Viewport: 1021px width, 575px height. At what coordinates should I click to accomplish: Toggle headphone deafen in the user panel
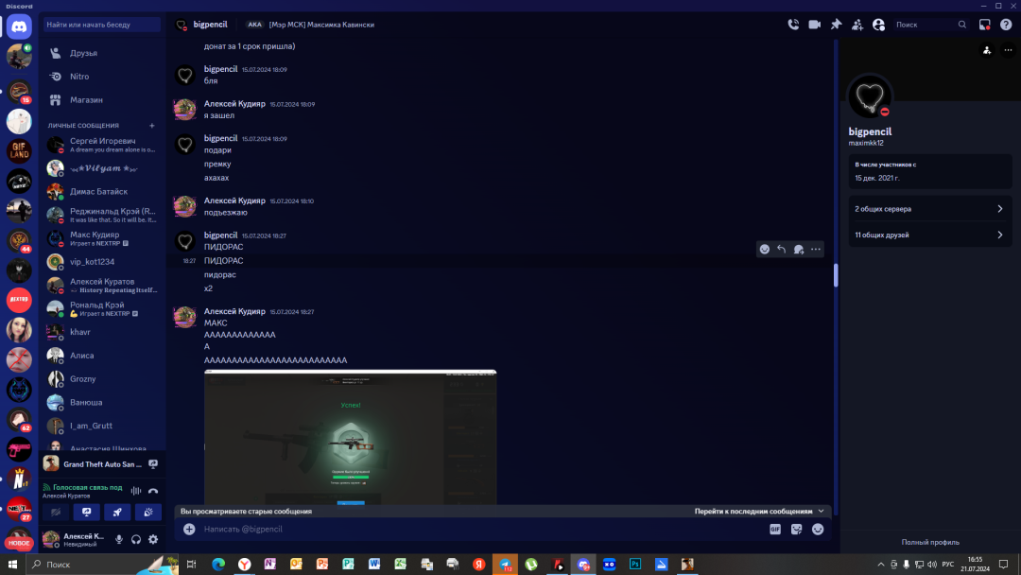point(136,539)
